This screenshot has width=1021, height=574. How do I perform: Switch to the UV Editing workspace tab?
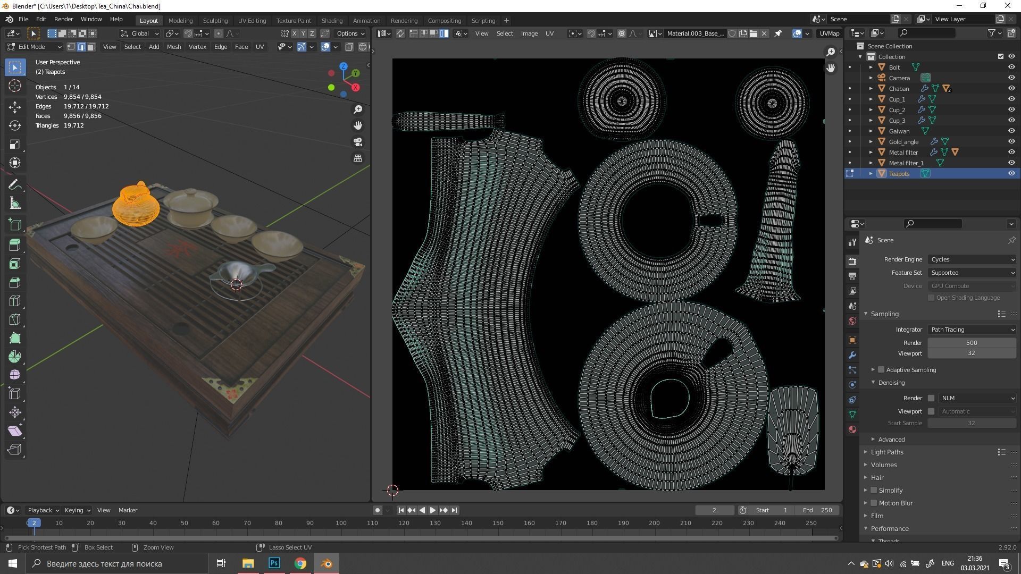(x=252, y=20)
